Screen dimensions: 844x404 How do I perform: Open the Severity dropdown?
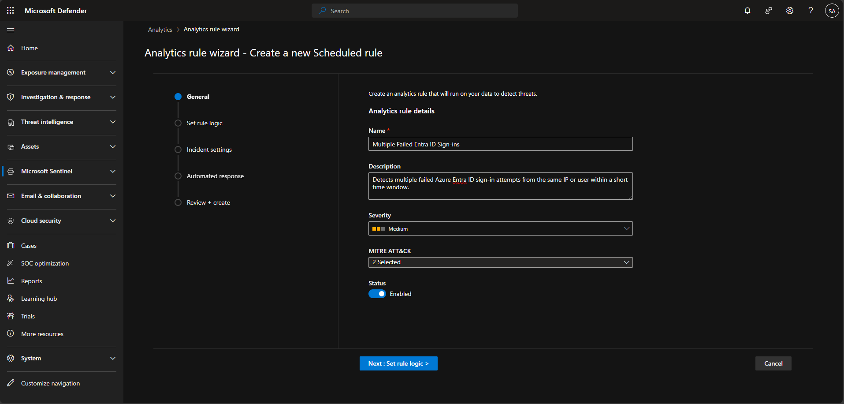(x=500, y=228)
